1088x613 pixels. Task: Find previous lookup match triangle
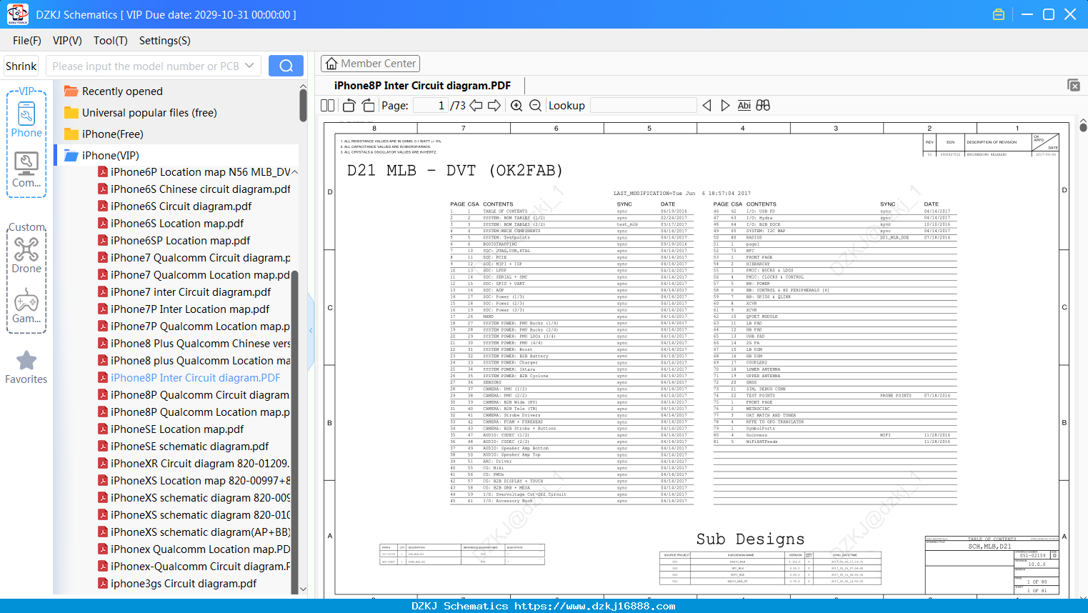707,106
